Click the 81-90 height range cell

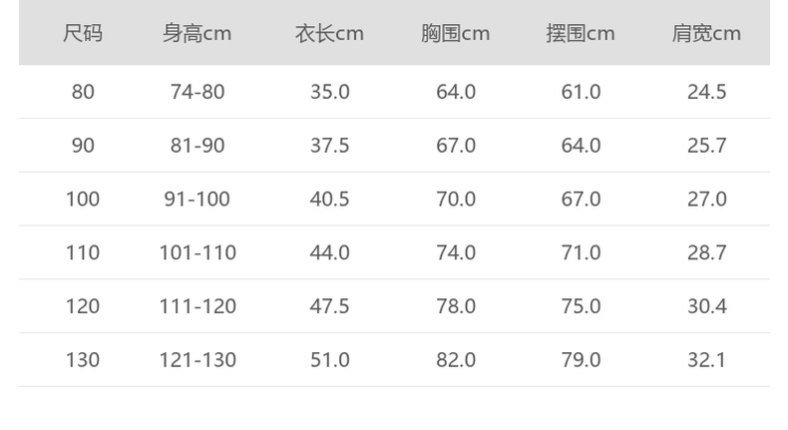pyautogui.click(x=197, y=146)
